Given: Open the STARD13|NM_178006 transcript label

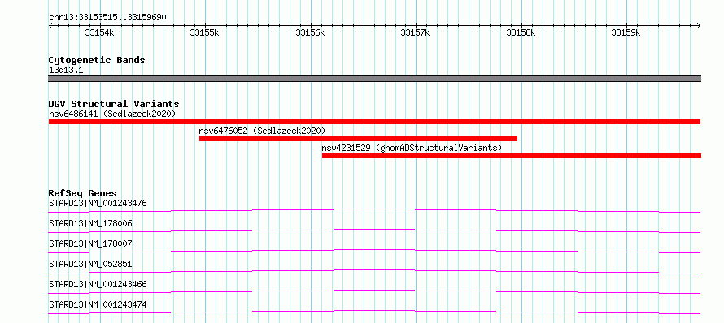Looking at the screenshot, I should pos(90,223).
